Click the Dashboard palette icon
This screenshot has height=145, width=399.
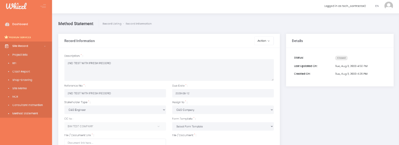(x=7, y=24)
